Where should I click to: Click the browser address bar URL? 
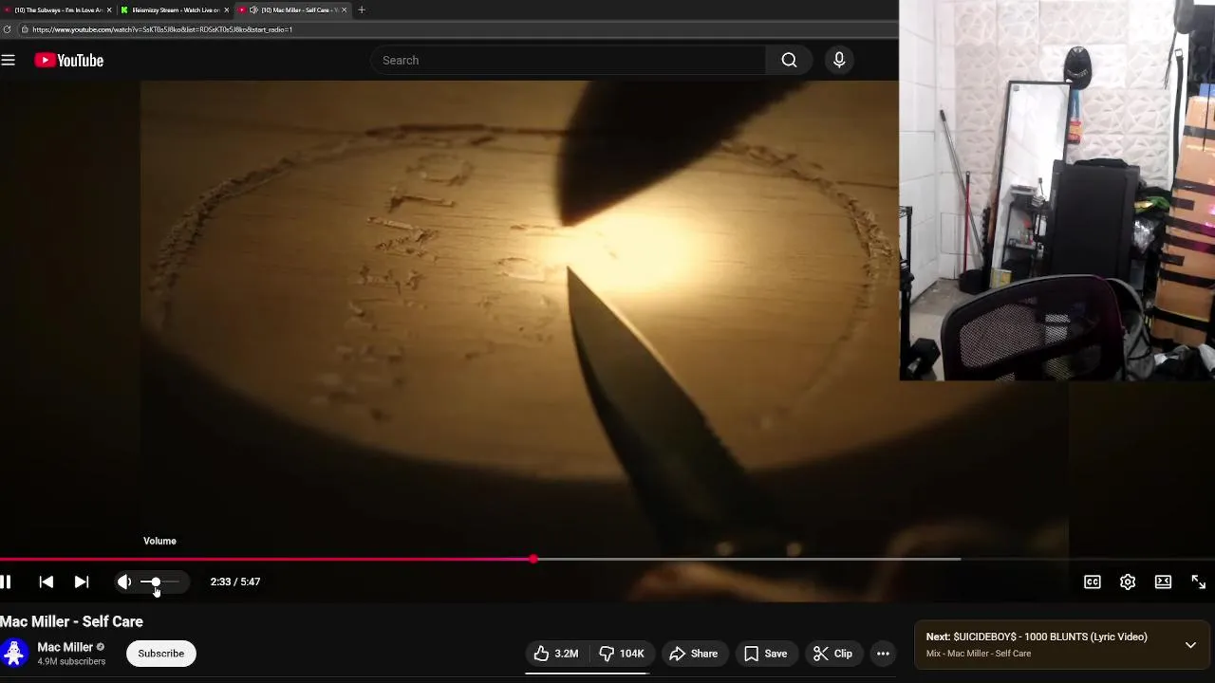coord(161,29)
